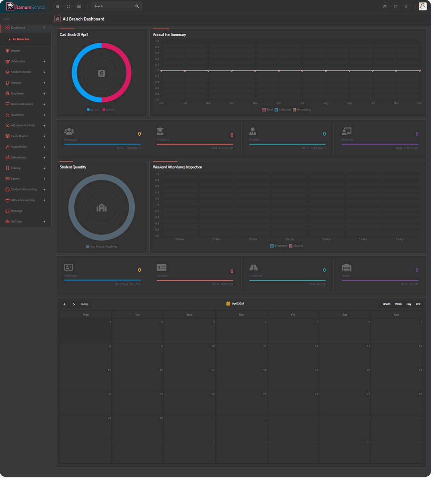Click the search magnifier icon

[137, 6]
